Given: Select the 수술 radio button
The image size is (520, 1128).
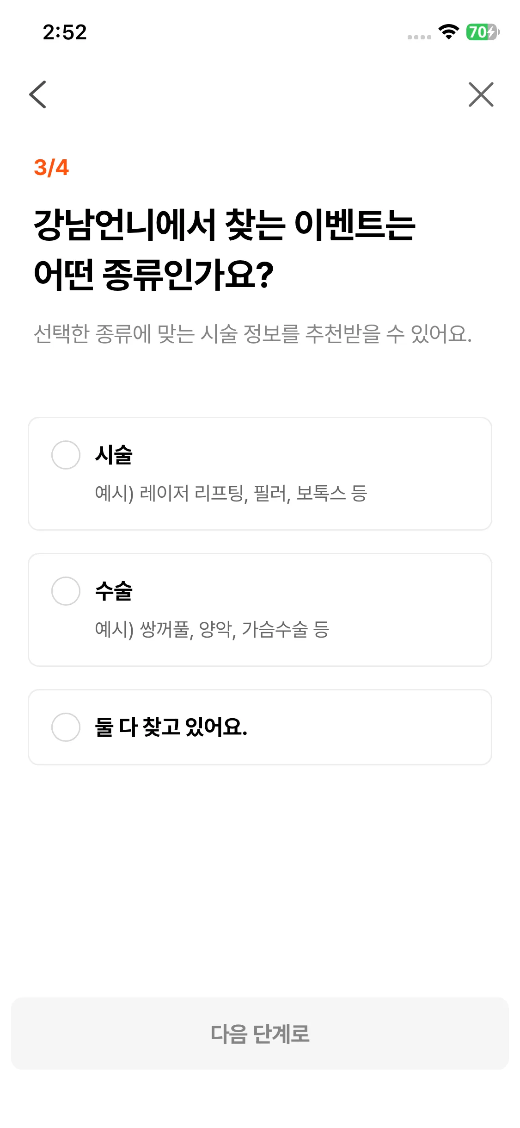Looking at the screenshot, I should tap(66, 591).
